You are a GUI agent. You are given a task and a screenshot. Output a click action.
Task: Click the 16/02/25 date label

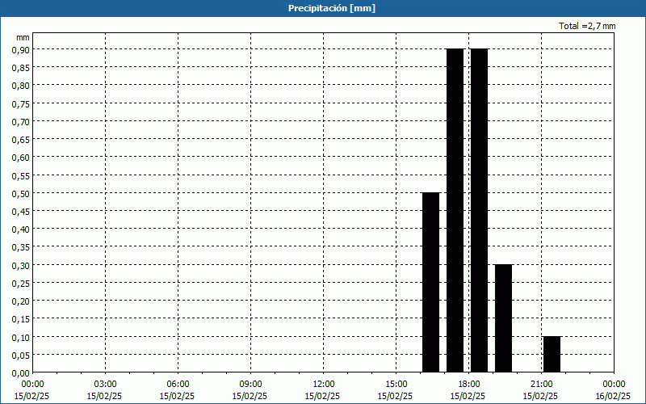point(613,396)
